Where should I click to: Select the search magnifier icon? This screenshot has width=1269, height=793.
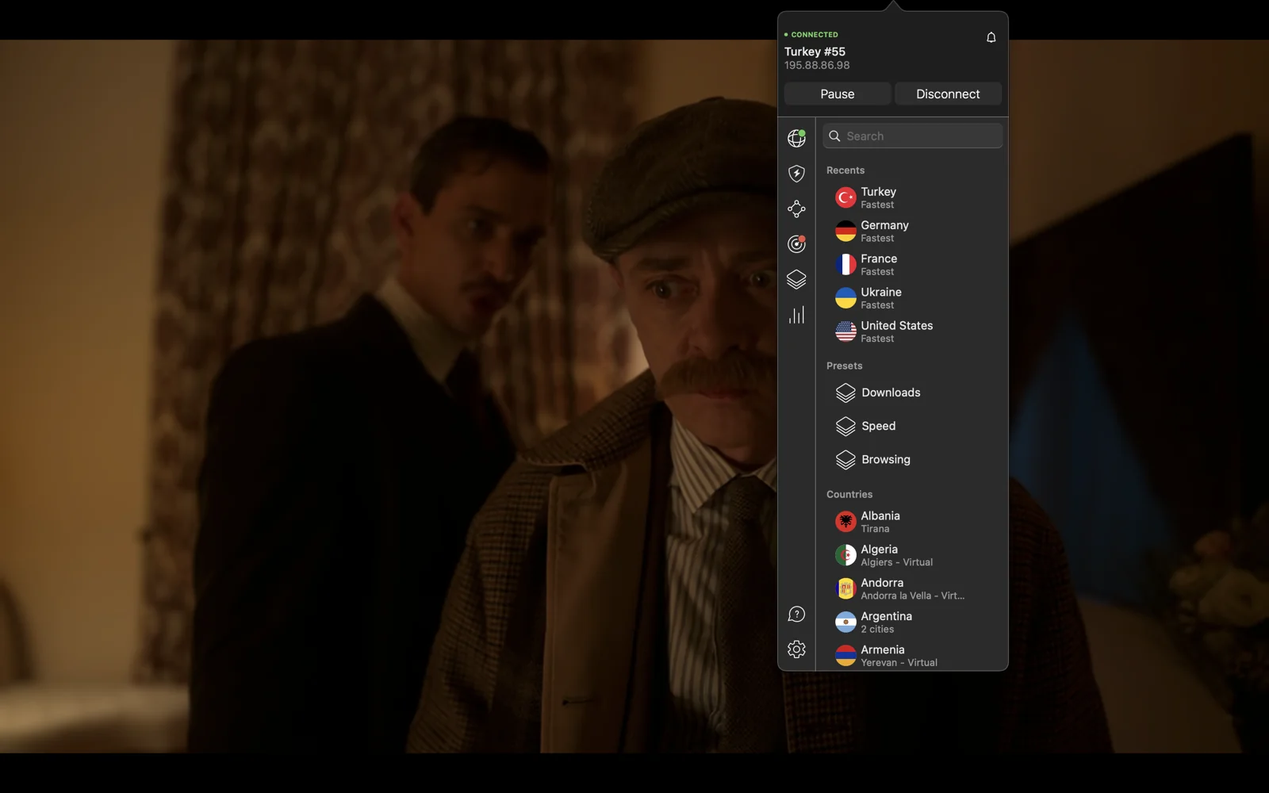tap(834, 136)
